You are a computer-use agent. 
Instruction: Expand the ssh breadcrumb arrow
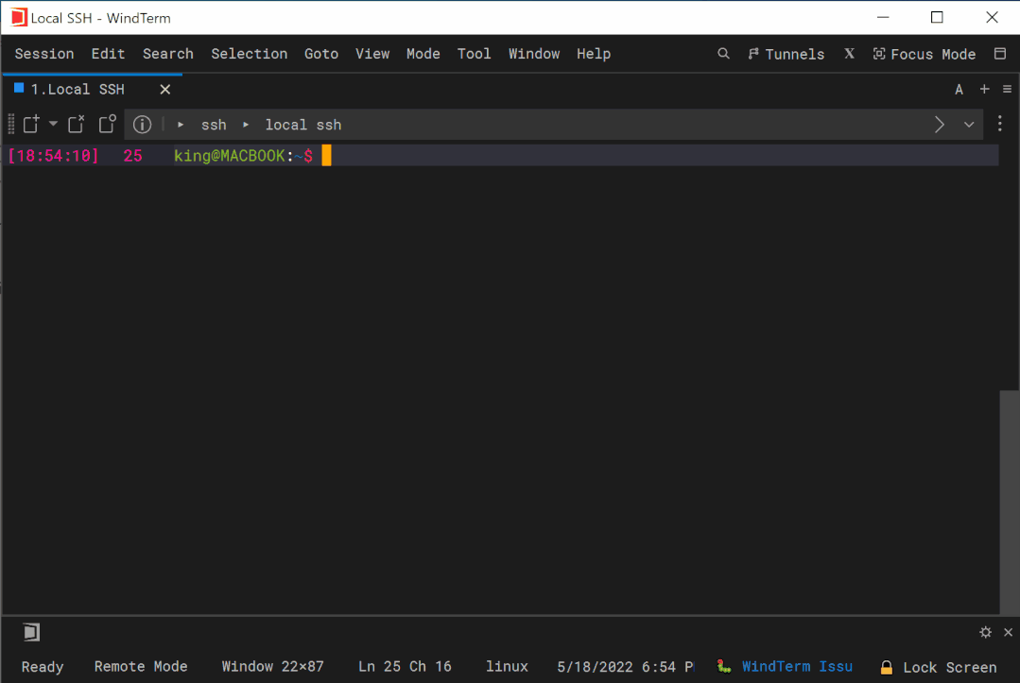pos(181,125)
